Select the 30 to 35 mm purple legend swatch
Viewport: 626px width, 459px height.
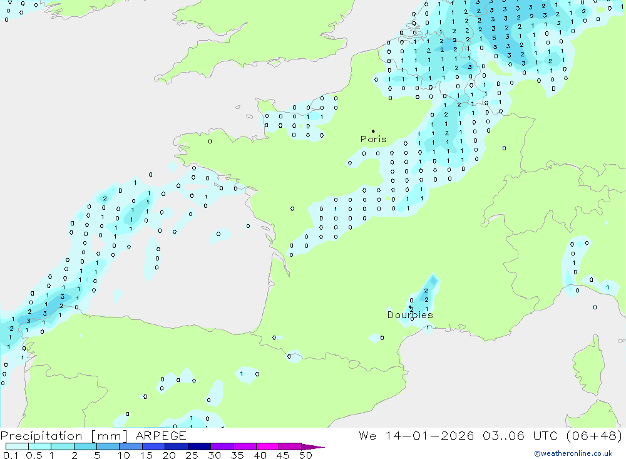[x=222, y=446]
